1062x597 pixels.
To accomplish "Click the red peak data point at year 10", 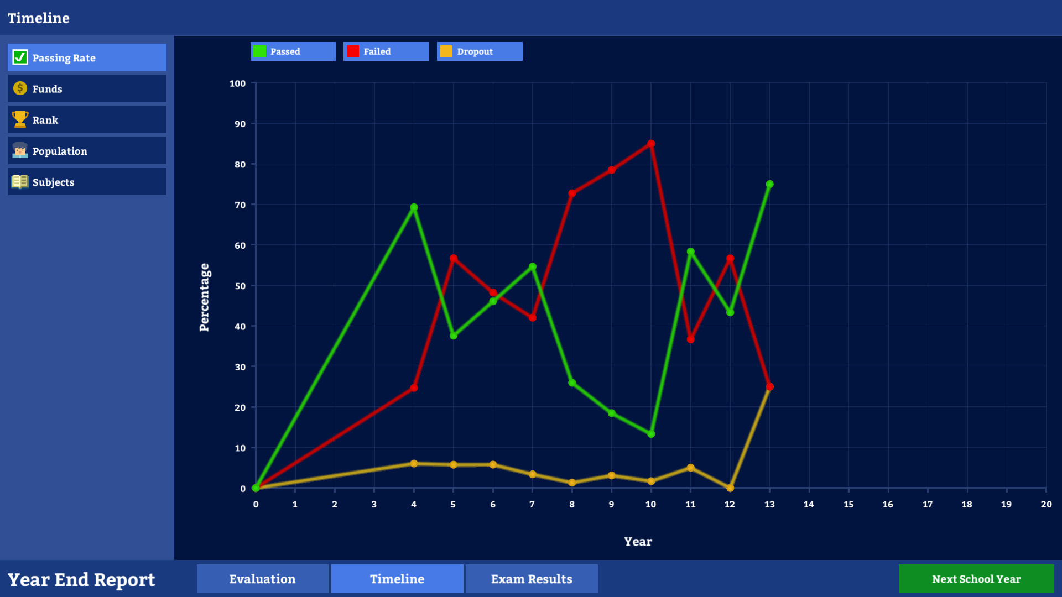I will (650, 143).
